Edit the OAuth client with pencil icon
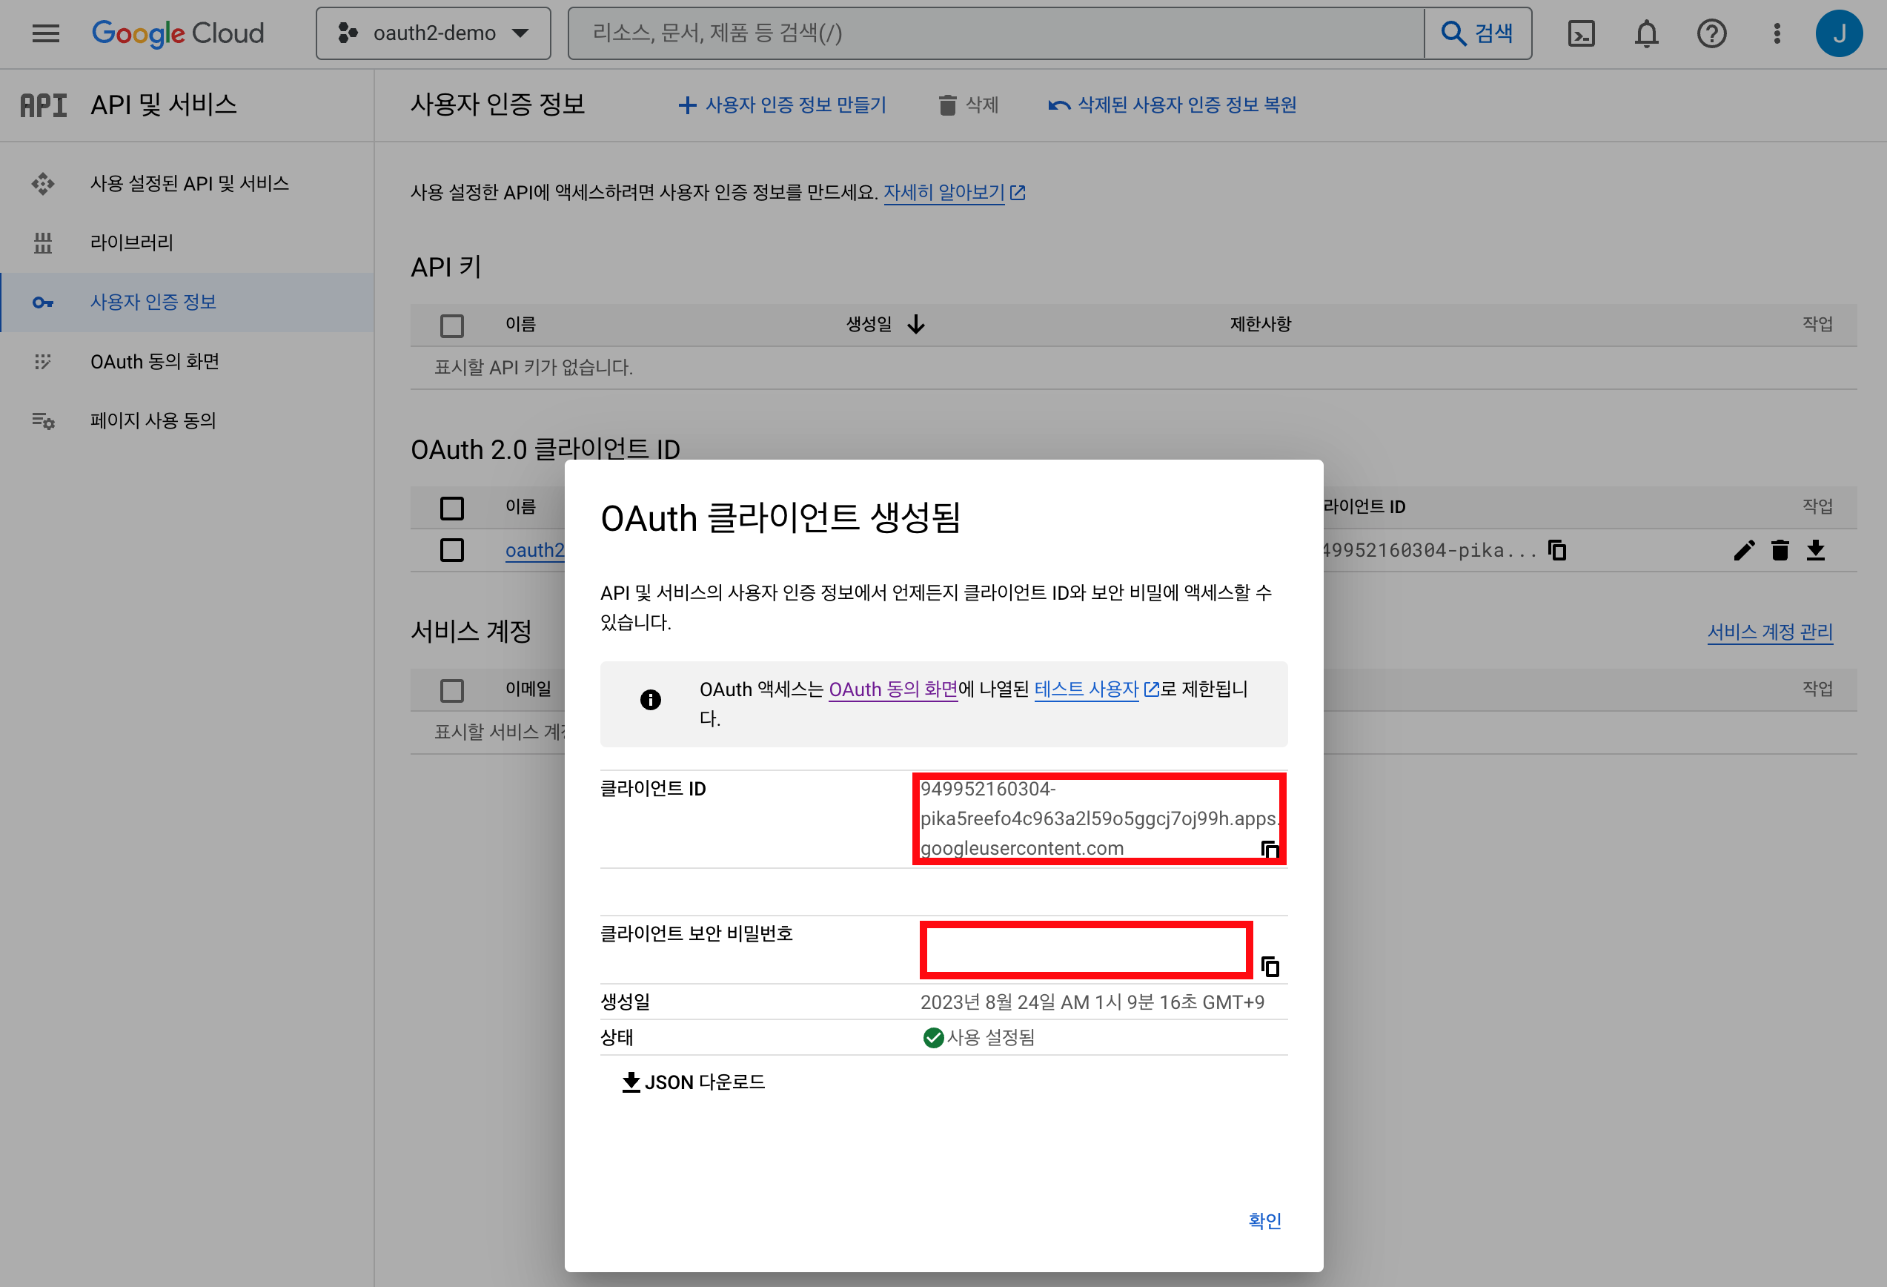 1744,551
